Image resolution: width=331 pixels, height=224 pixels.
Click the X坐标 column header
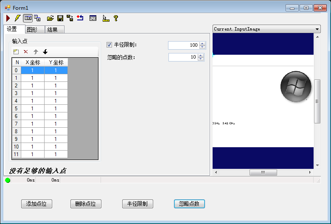33,62
